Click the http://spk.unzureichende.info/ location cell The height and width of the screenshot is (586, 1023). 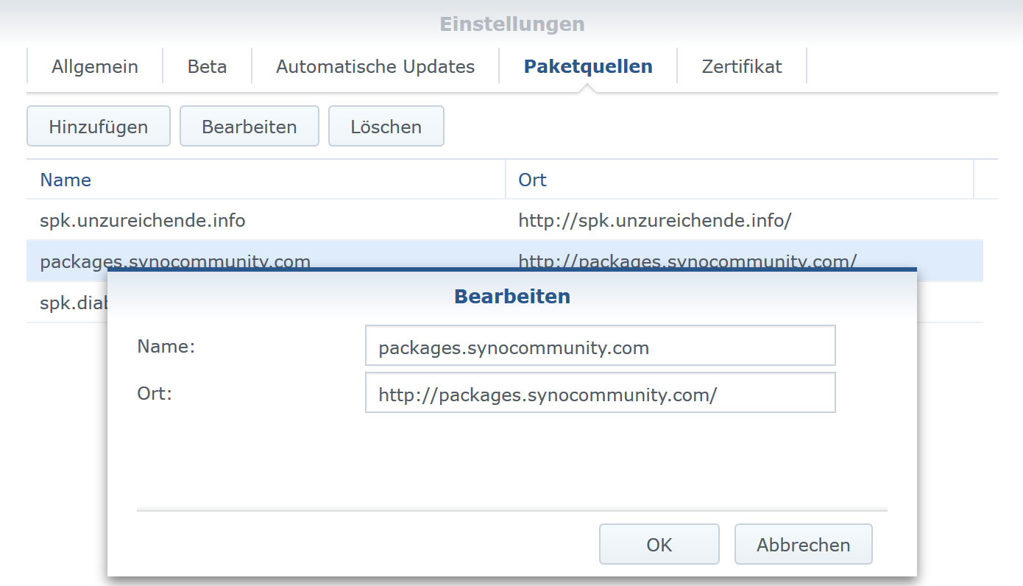click(x=654, y=220)
